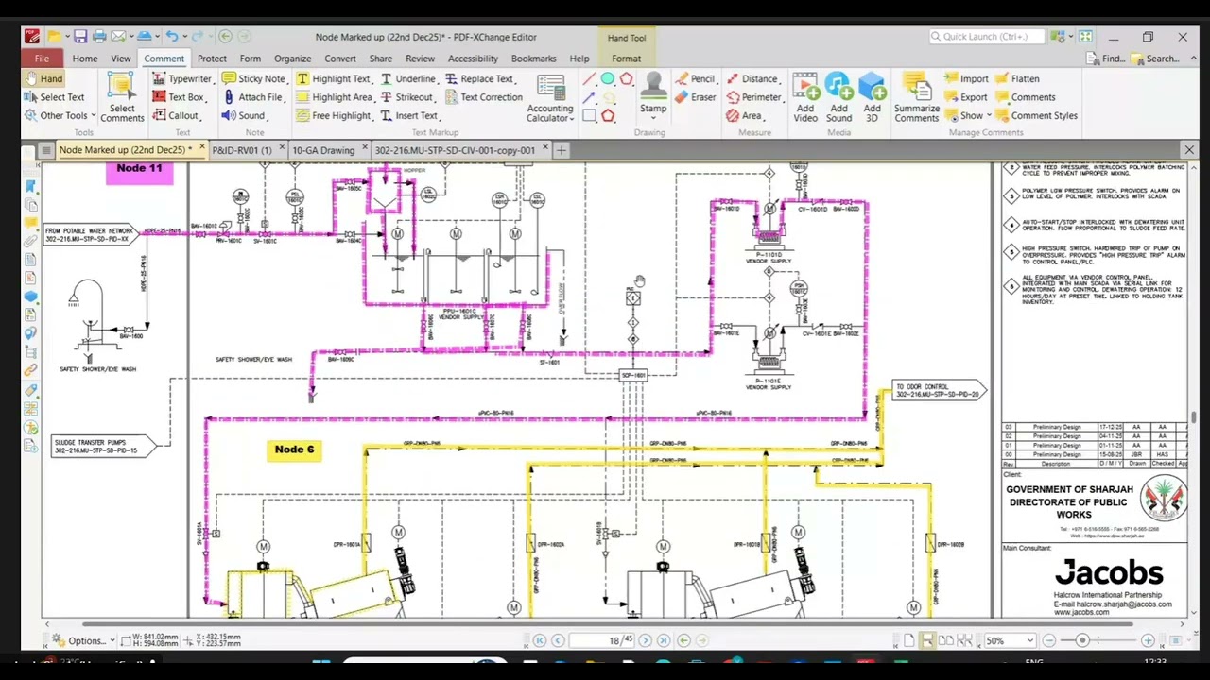The width and height of the screenshot is (1210, 680).
Task: Click the Attach File tool
Action: 251,97
